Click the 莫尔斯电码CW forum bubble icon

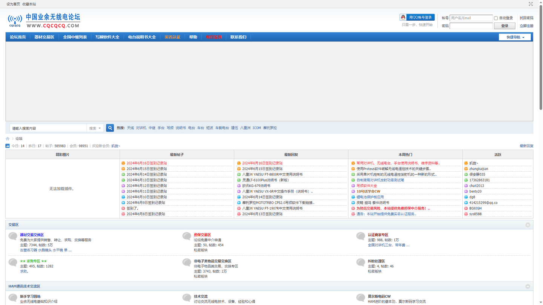(x=361, y=298)
